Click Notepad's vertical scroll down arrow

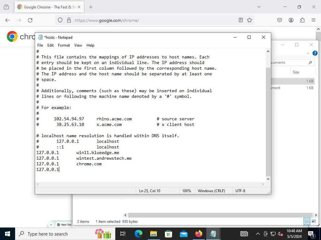(268, 179)
